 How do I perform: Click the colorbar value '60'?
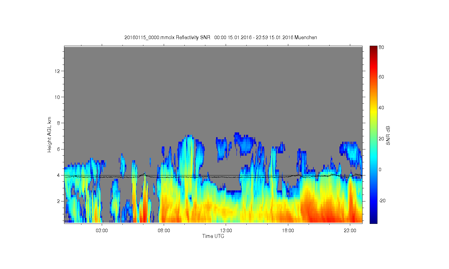click(381, 77)
